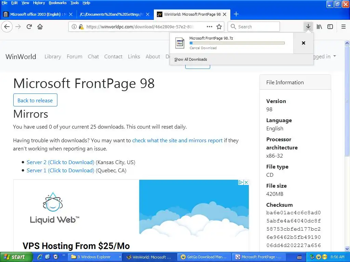Show the sidebars panel icon

330,27
